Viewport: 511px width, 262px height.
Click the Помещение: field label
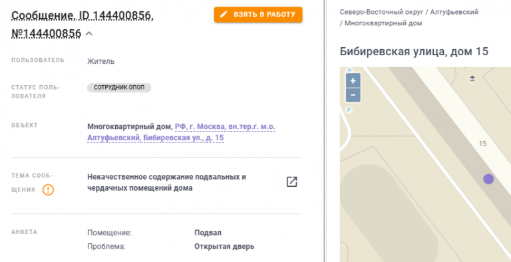coord(110,233)
